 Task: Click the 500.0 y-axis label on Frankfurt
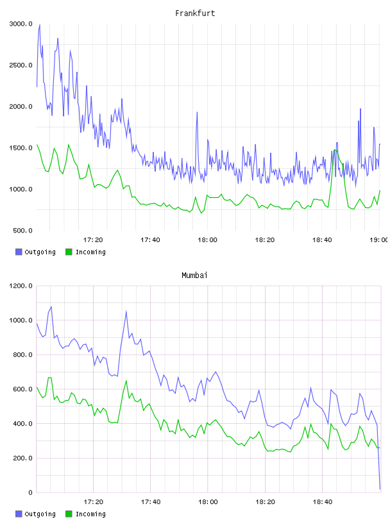[22, 231]
